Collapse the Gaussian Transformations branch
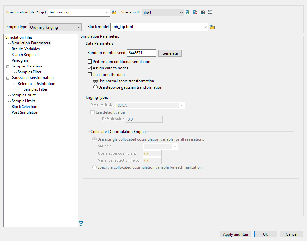Viewport: 307px width, 241px height. [x=7, y=77]
